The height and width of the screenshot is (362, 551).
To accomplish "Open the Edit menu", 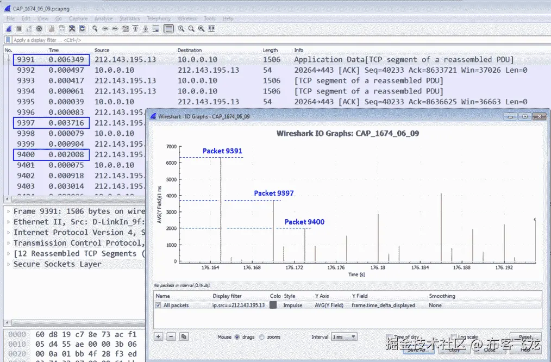I will point(26,18).
